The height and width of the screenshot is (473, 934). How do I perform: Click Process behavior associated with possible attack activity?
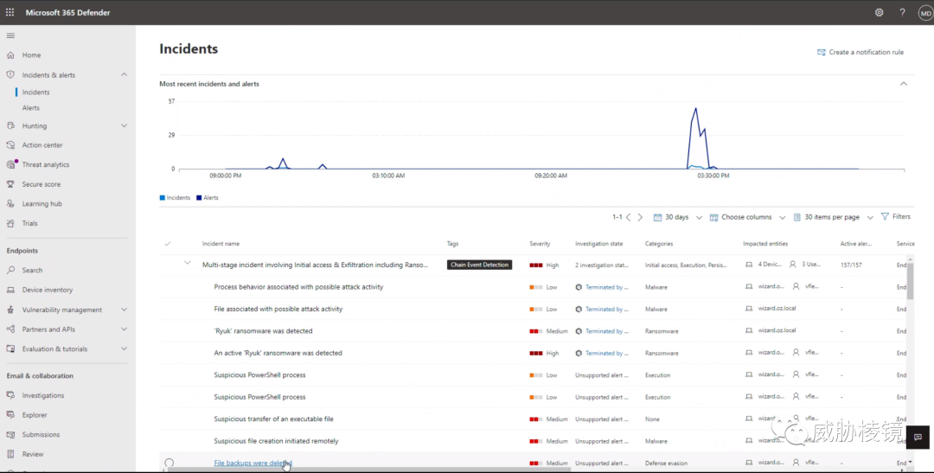click(298, 287)
